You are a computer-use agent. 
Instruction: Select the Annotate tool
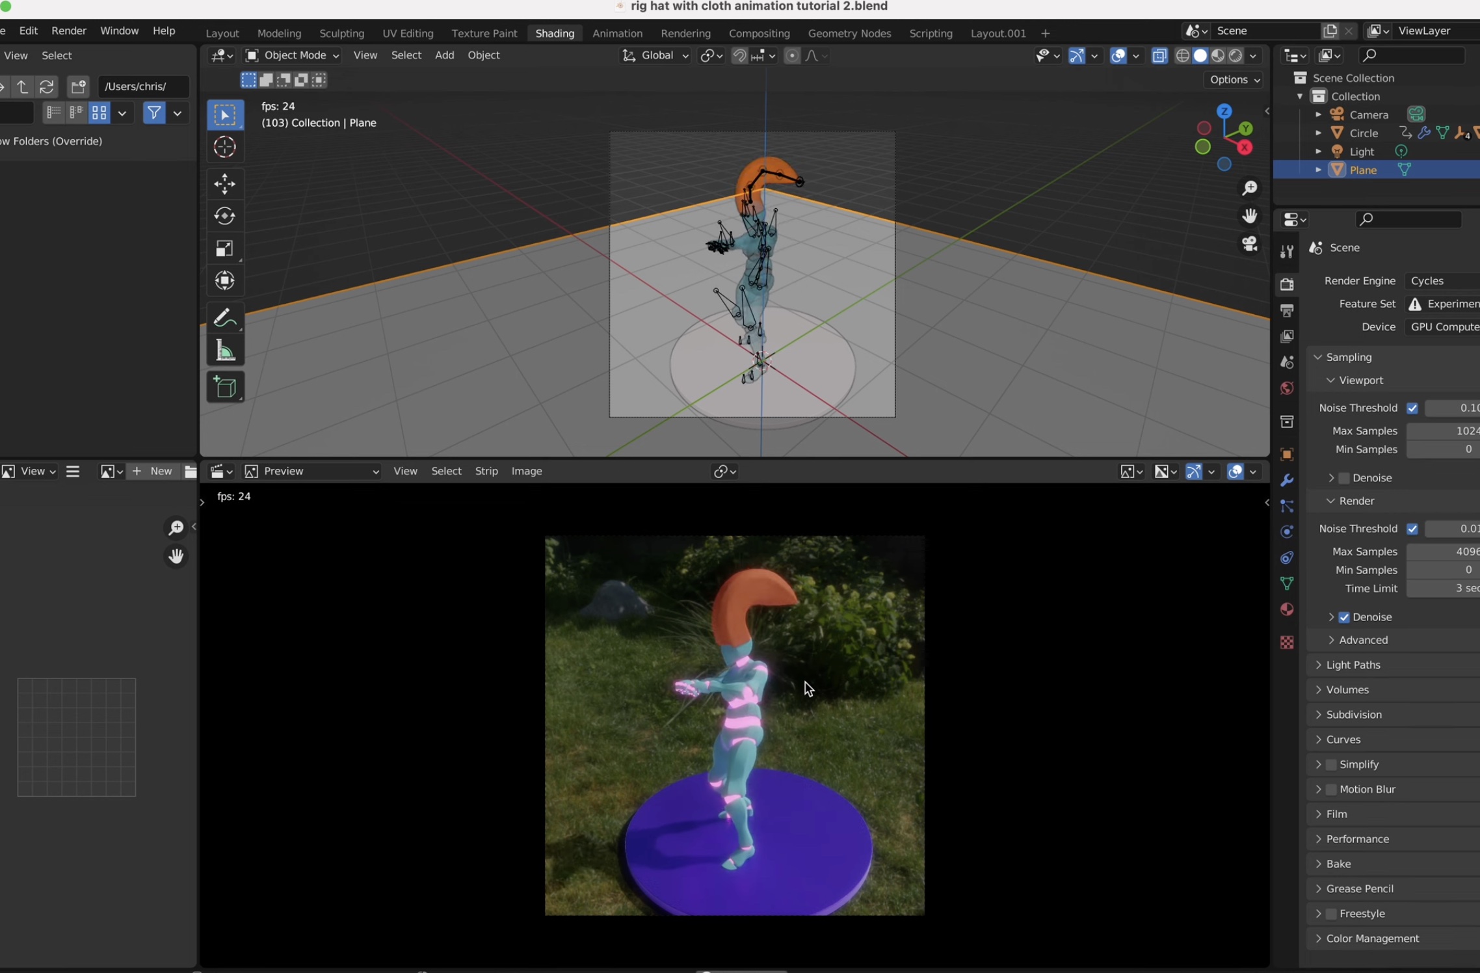click(x=224, y=317)
